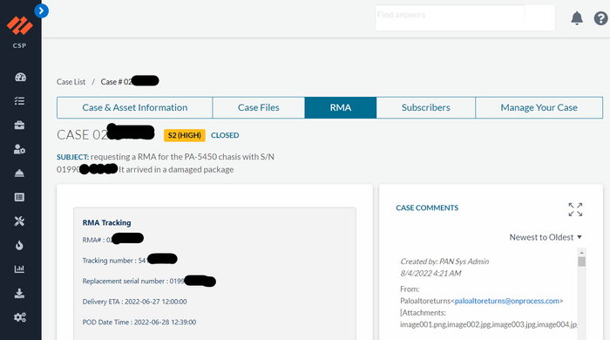This screenshot has height=340, width=610.
Task: Select the RMA tab
Action: click(341, 108)
